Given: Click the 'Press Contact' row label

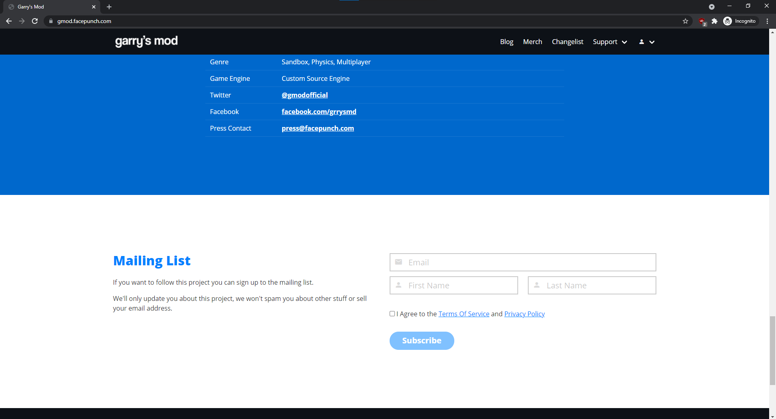Looking at the screenshot, I should pos(230,128).
